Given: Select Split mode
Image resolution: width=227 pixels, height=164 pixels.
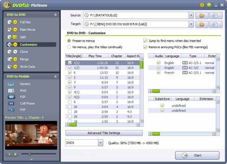Looking at the screenshot, I should point(23,37).
